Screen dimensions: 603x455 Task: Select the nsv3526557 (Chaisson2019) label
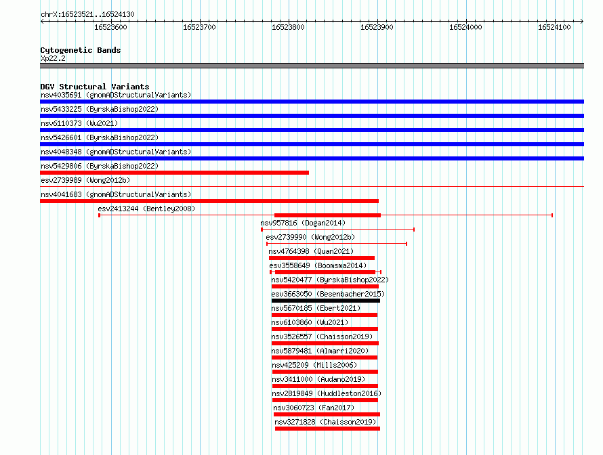click(322, 337)
